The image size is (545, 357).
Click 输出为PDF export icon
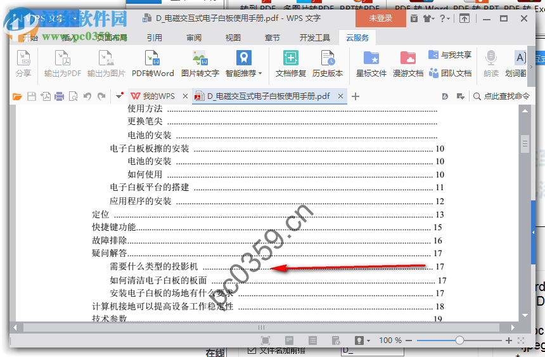63,63
